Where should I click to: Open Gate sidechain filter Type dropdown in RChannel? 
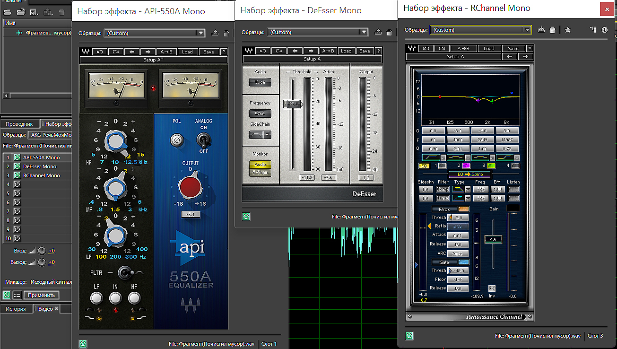(468, 199)
